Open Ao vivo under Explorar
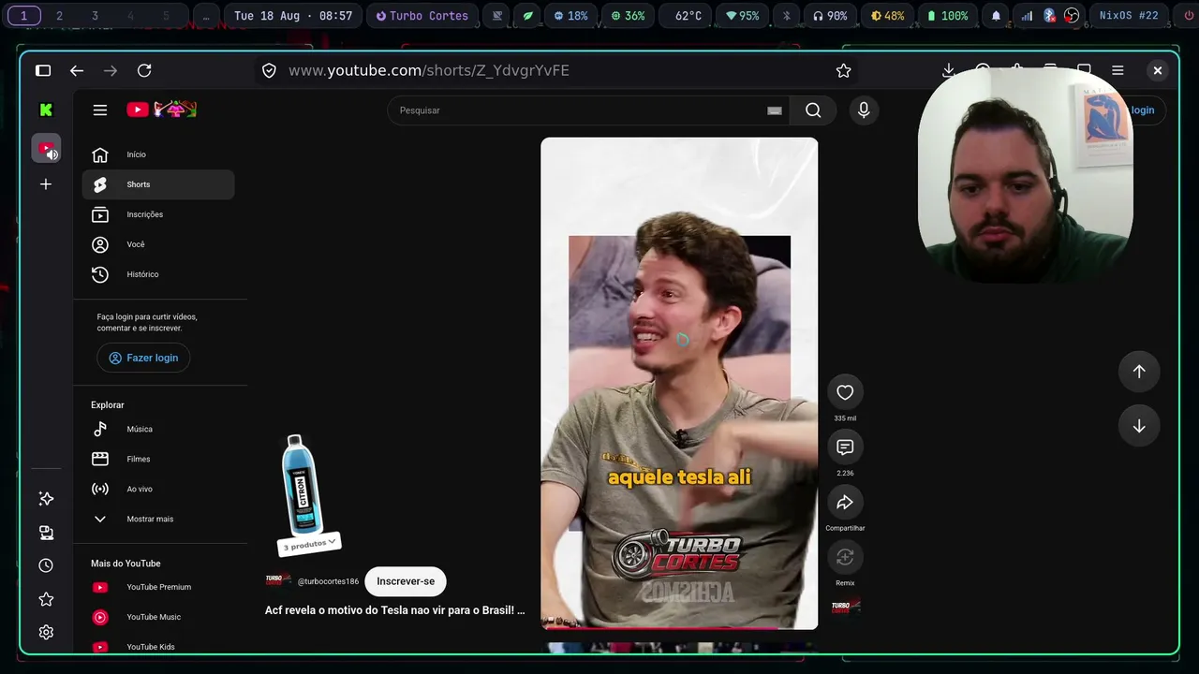 pyautogui.click(x=158, y=489)
